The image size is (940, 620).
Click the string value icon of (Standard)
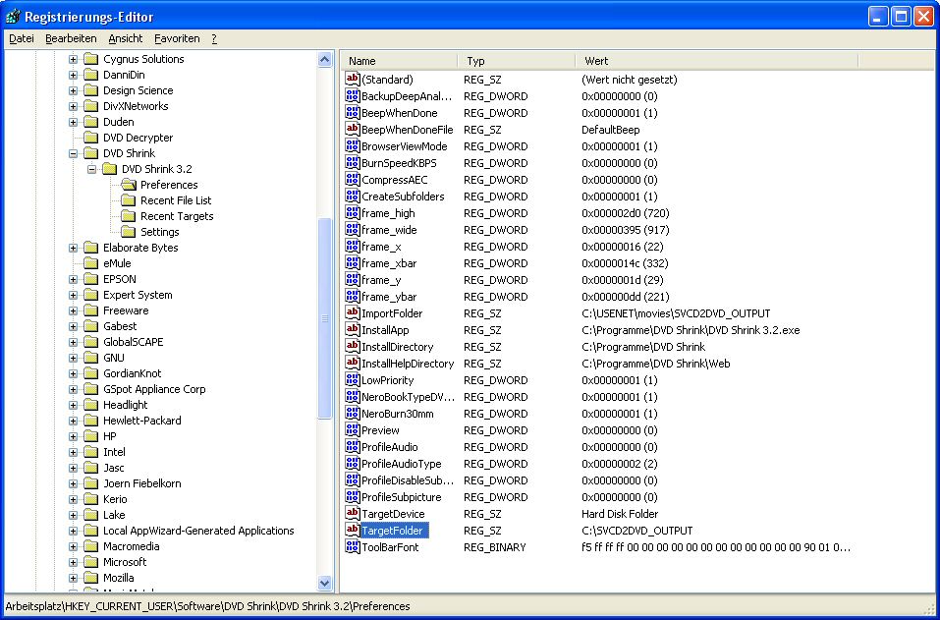[353, 80]
